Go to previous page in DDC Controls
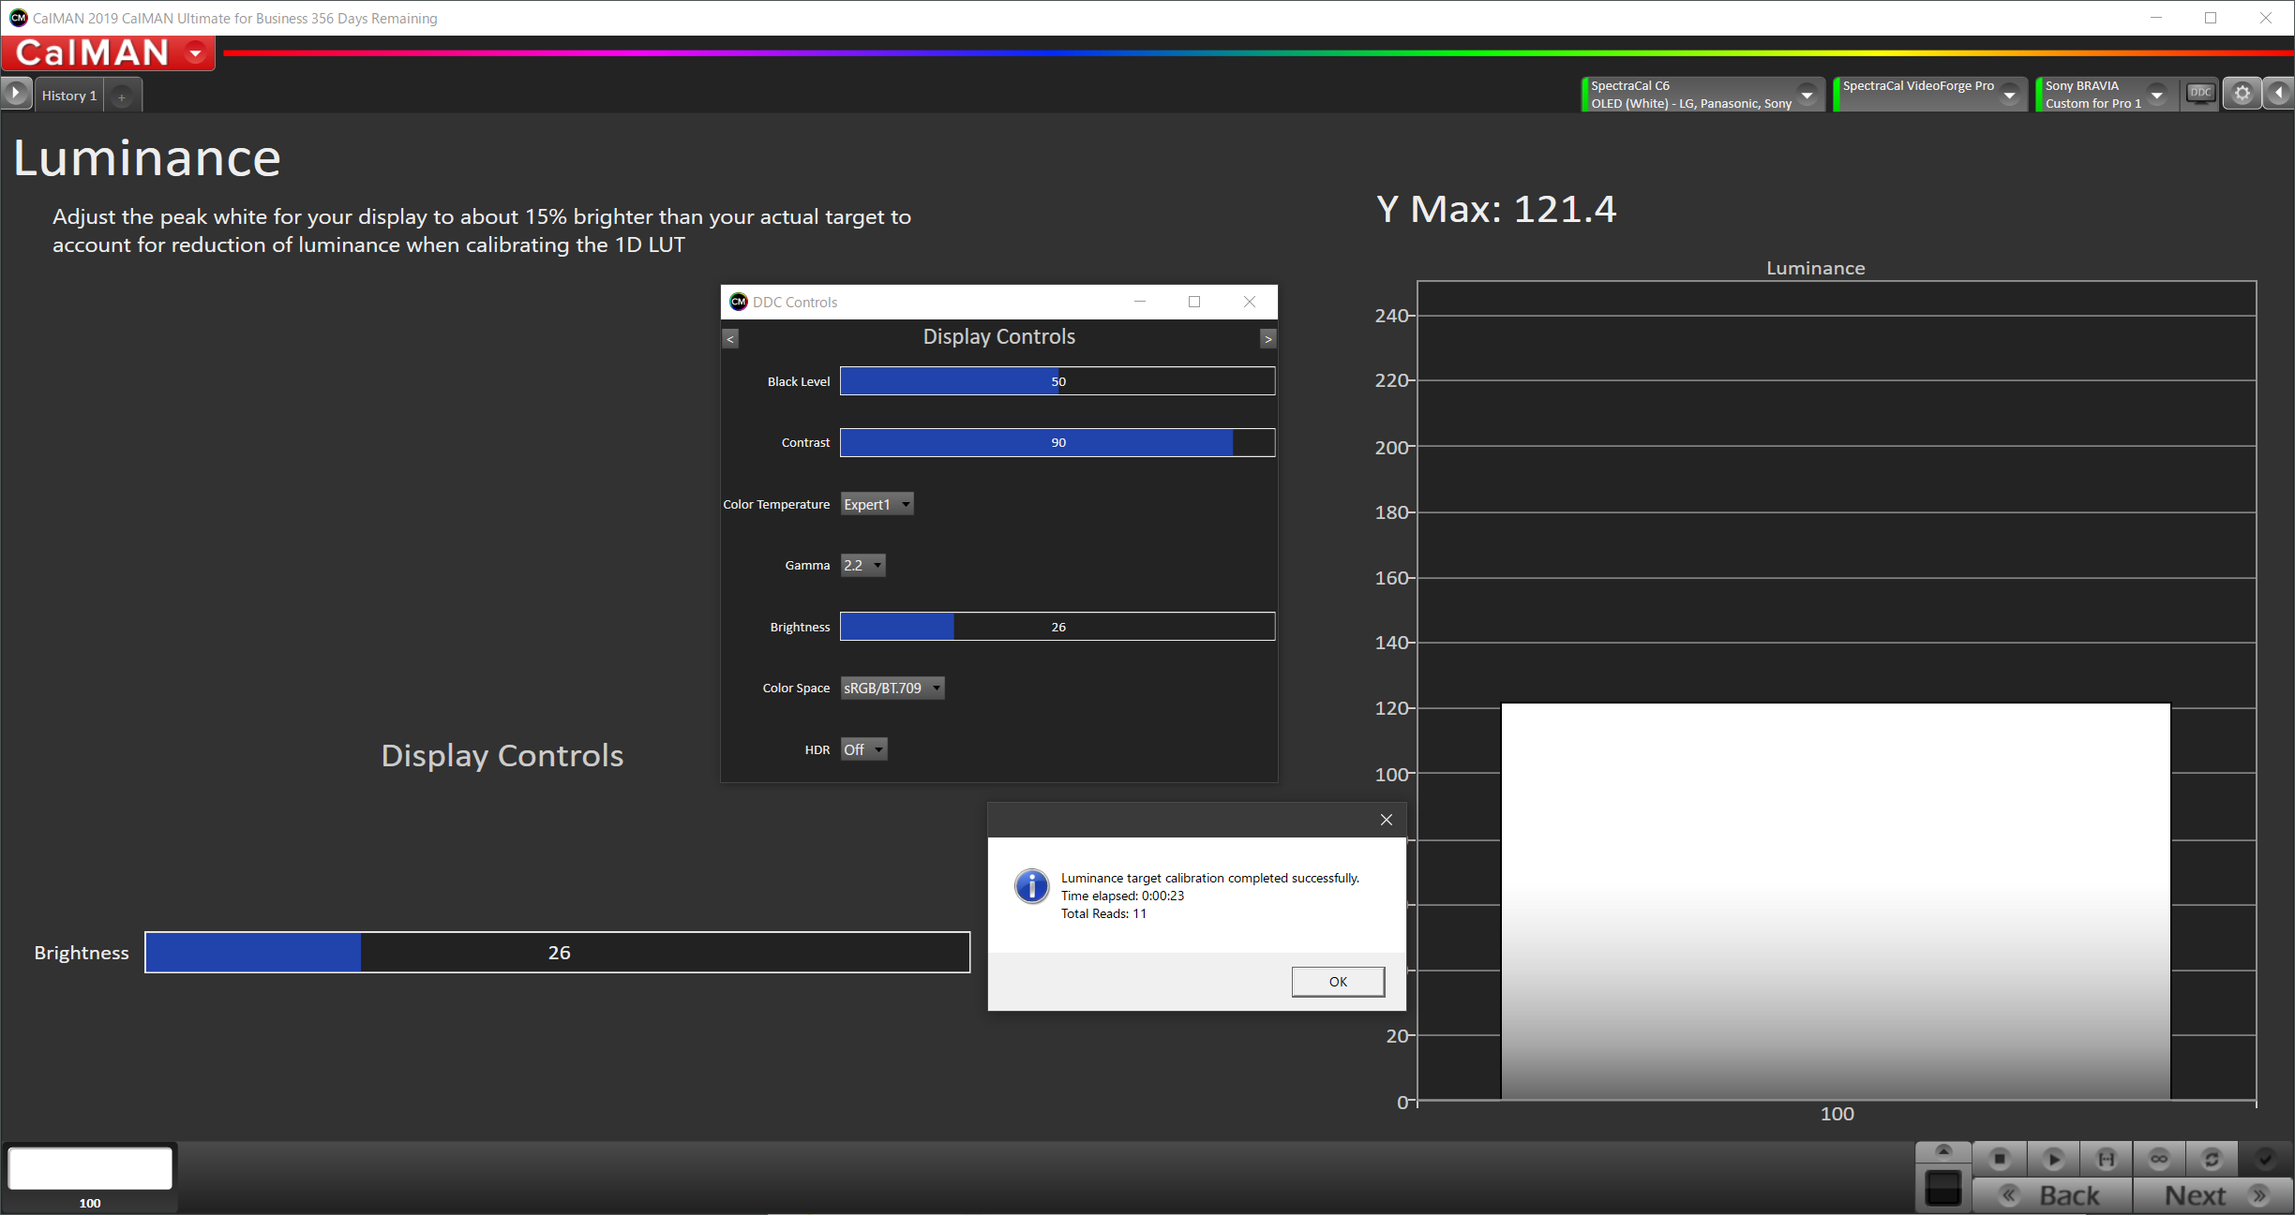 (730, 339)
